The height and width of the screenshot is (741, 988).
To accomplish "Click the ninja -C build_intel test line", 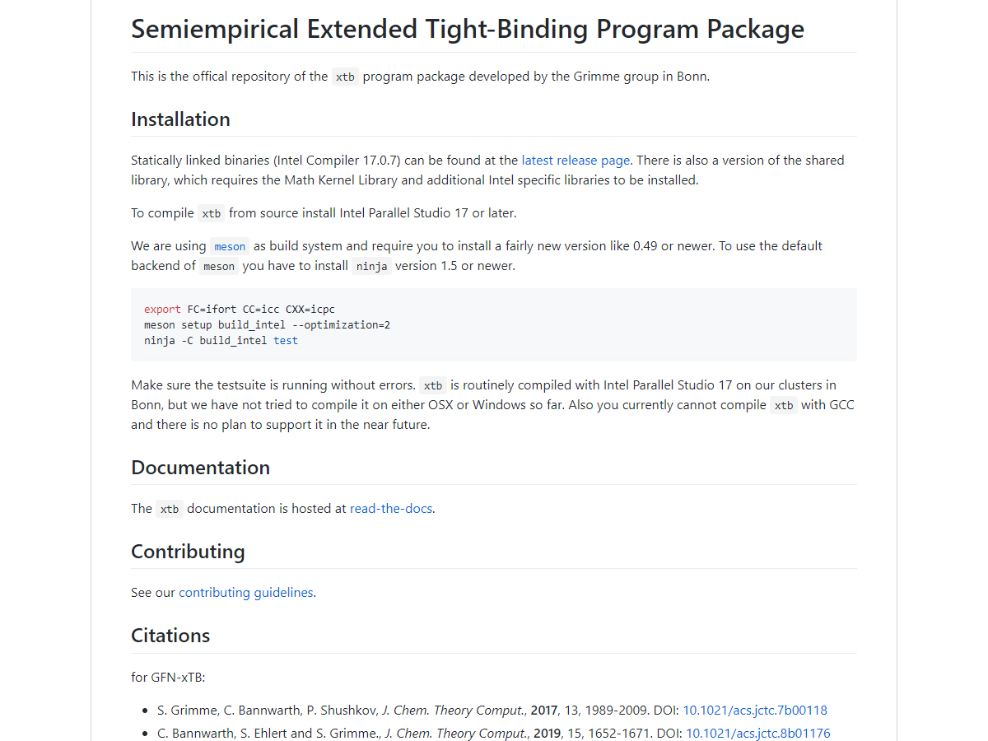I will coord(221,341).
